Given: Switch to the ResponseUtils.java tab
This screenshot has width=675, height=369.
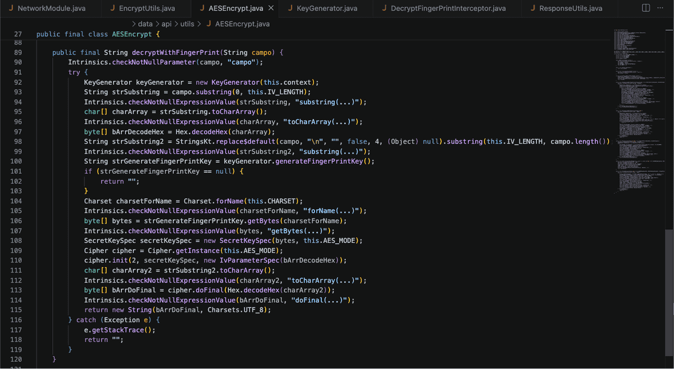Looking at the screenshot, I should coord(571,8).
